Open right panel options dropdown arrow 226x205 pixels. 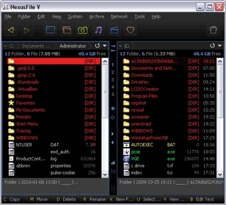point(220,46)
